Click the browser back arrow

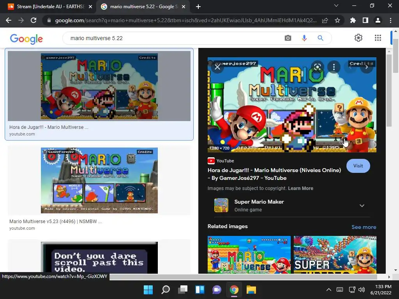point(9,20)
